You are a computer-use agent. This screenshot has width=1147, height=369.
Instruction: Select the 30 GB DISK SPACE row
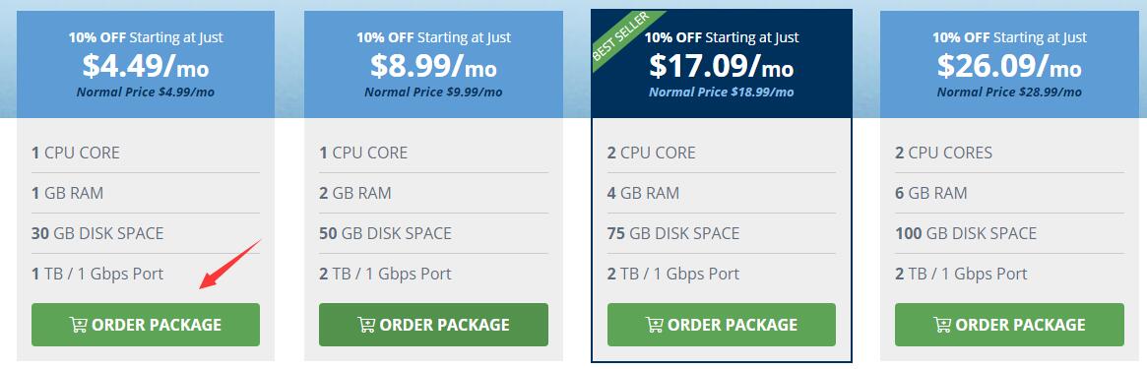[146, 234]
